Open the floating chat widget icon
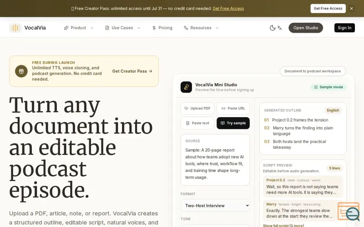 [349, 212]
